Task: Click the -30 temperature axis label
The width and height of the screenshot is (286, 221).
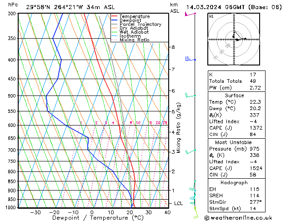Action: click(x=35, y=212)
